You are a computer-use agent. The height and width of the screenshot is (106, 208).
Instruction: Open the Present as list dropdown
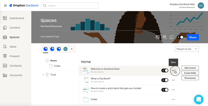pos(187,49)
